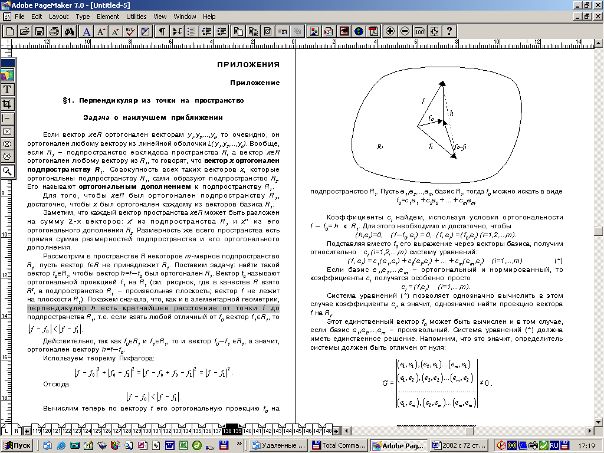Click the Open file toolbar icon
The width and height of the screenshot is (604, 453).
coord(25,31)
